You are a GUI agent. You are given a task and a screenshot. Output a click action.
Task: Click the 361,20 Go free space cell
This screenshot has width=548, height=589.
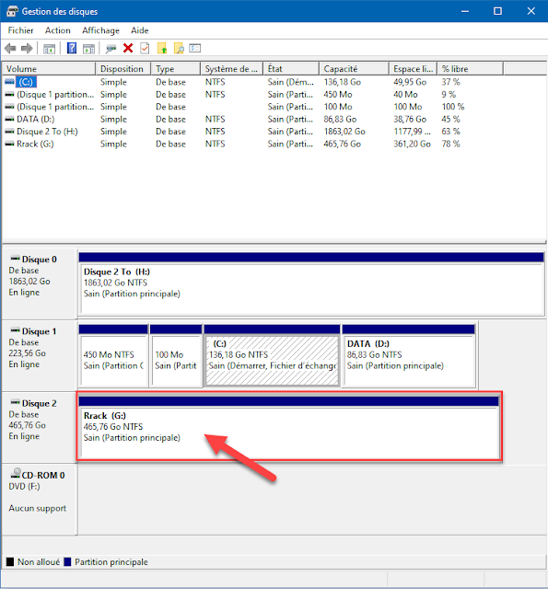(x=412, y=144)
